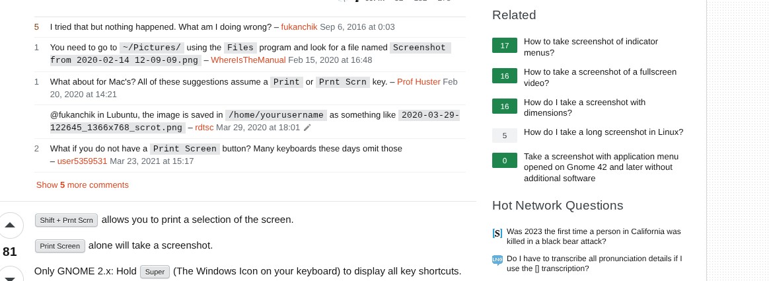Click the Skeptics site icon beside the black bear question
The width and height of the screenshot is (769, 281).
pos(497,233)
